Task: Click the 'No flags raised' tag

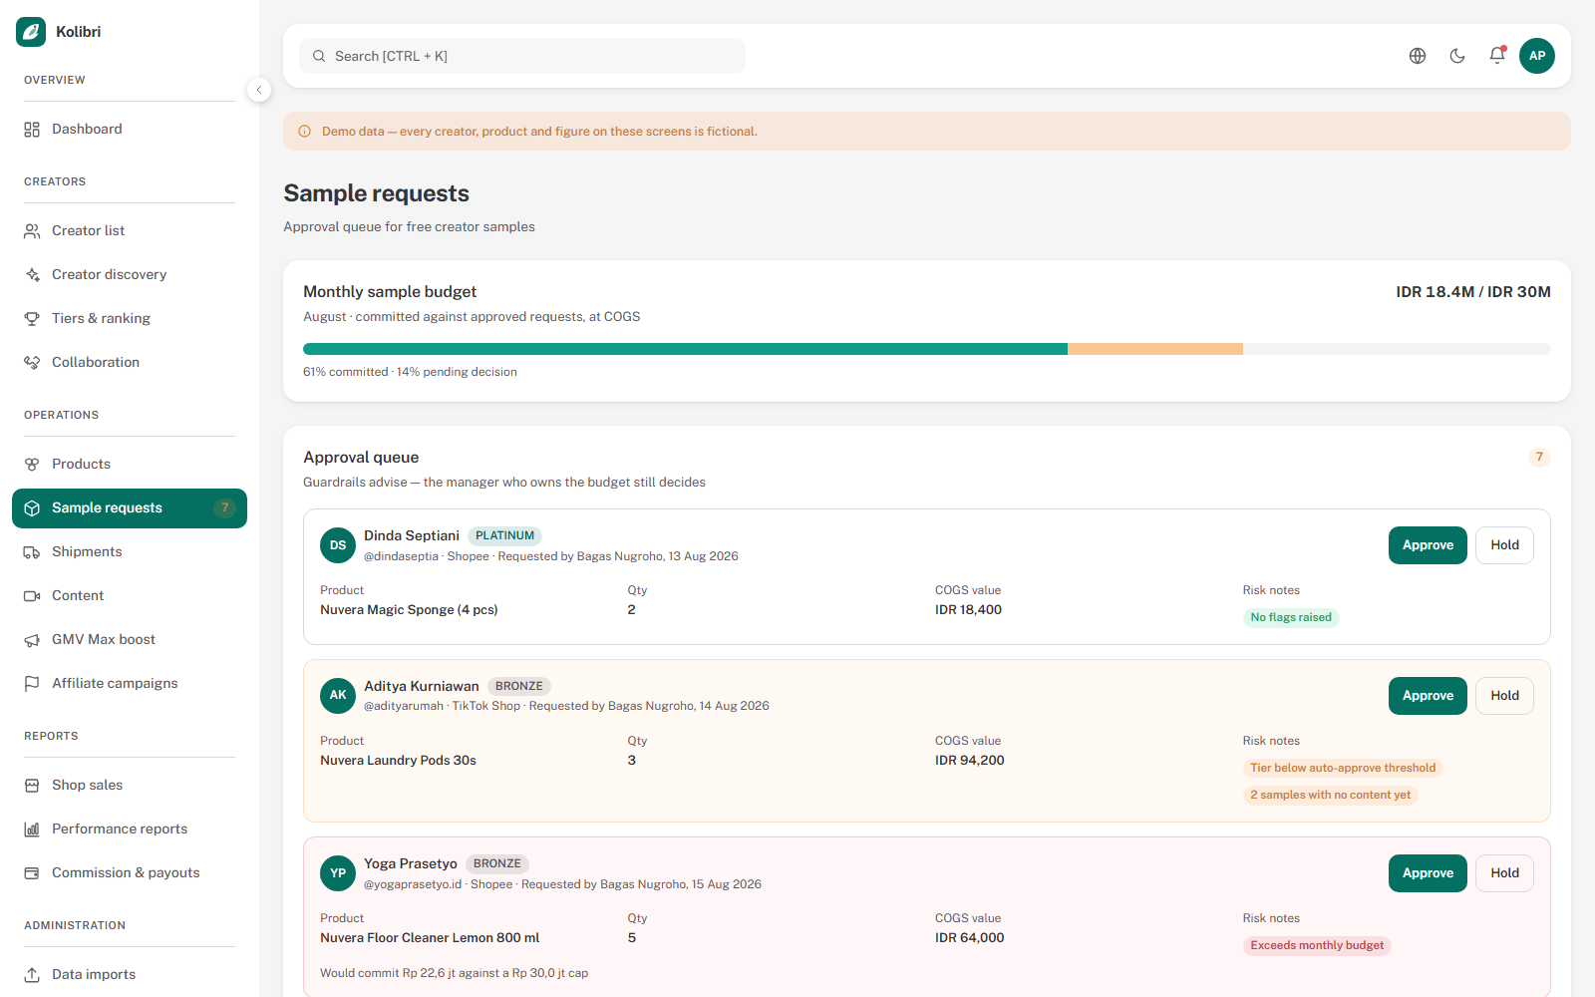Action: [1291, 618]
